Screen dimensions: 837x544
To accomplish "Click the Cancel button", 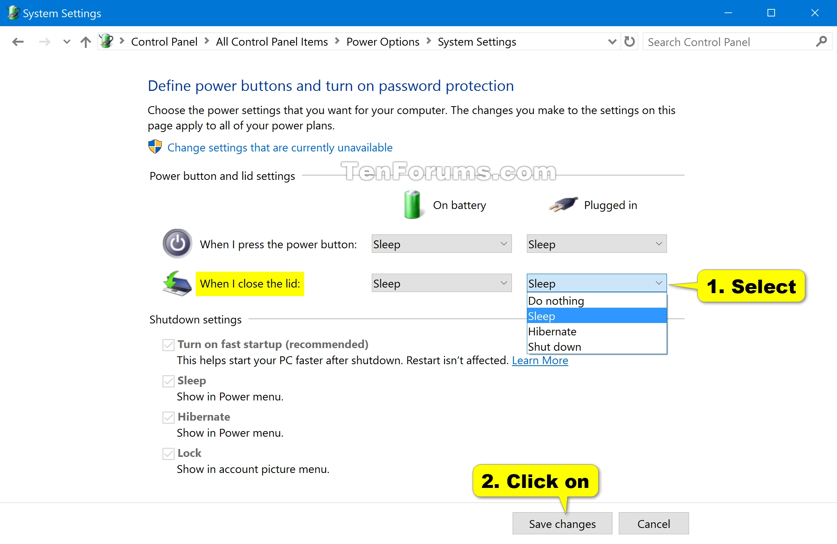I will tap(654, 523).
